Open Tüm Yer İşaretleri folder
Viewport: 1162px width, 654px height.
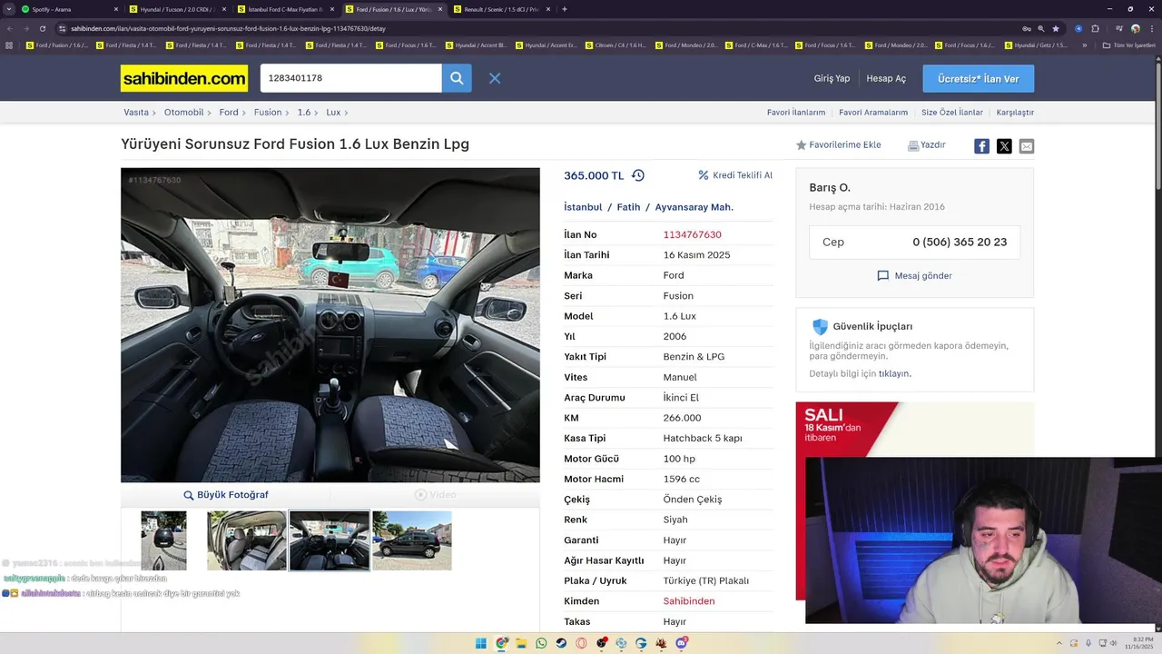1128,45
